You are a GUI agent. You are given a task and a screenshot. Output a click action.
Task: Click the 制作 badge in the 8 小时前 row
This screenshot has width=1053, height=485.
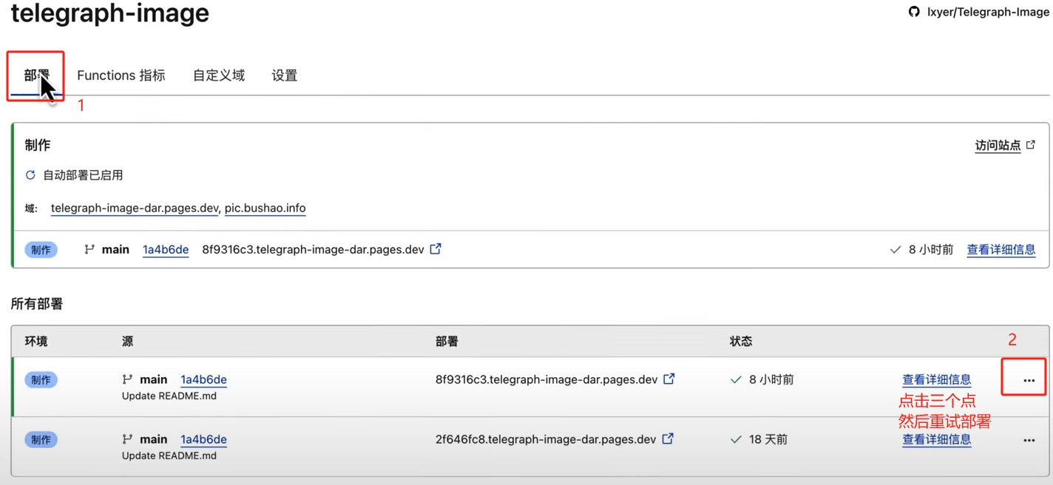[41, 380]
